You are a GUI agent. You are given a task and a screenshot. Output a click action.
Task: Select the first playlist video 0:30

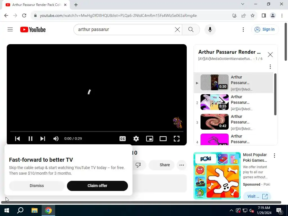point(233,83)
